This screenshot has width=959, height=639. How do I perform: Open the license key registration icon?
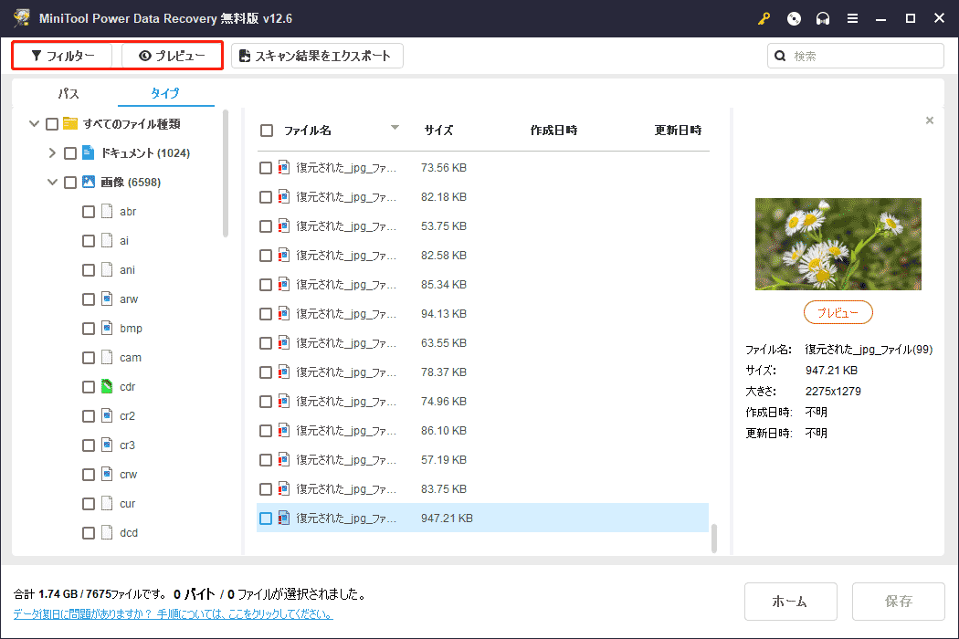tap(764, 18)
